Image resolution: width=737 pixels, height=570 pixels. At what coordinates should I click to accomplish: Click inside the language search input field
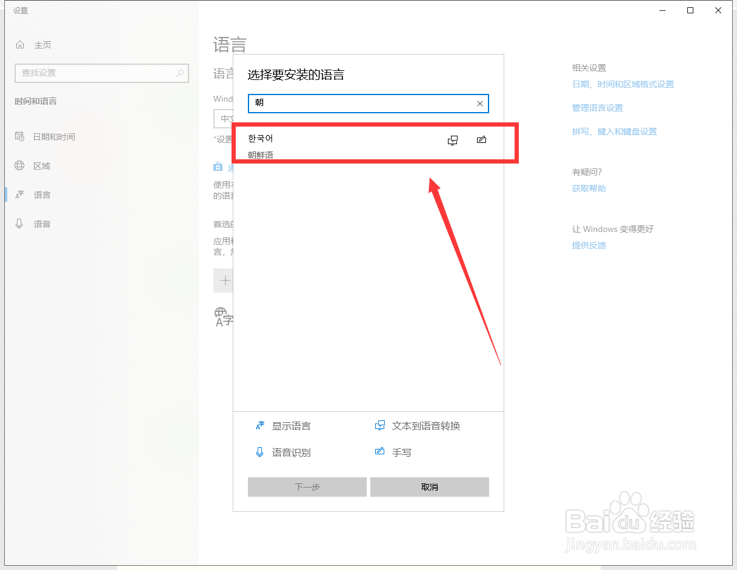pos(364,103)
